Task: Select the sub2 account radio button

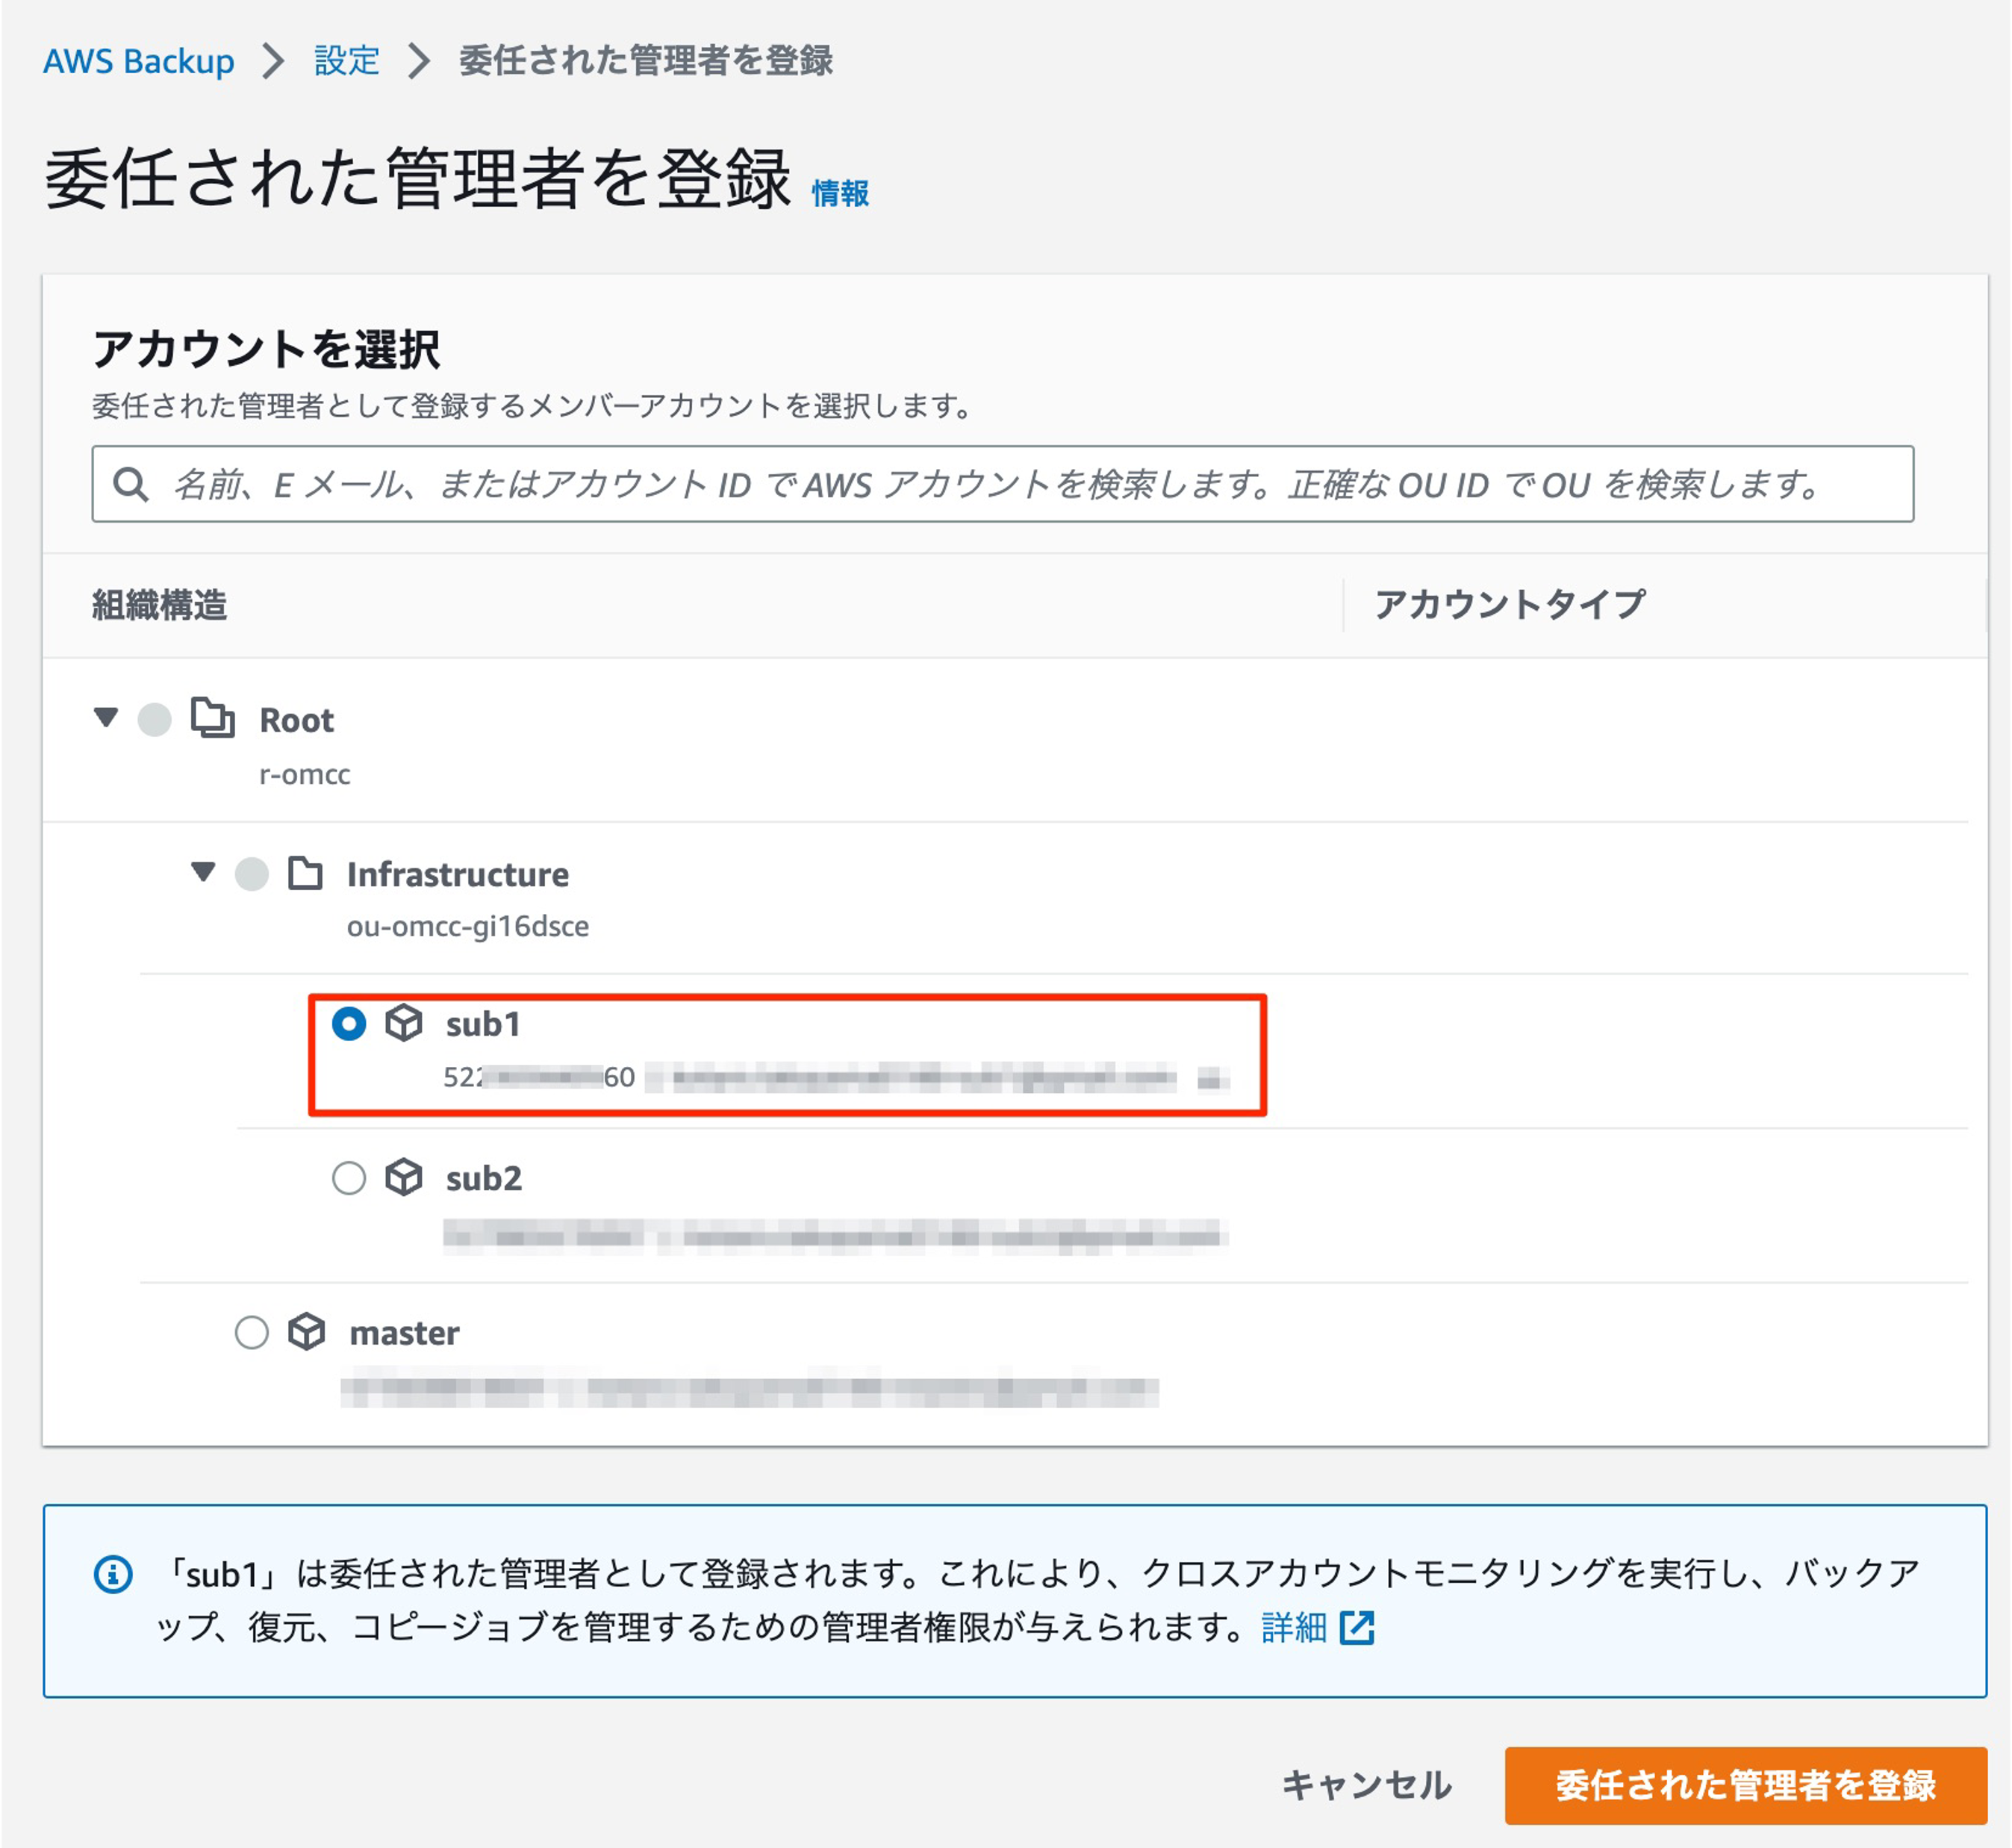Action: (348, 1178)
